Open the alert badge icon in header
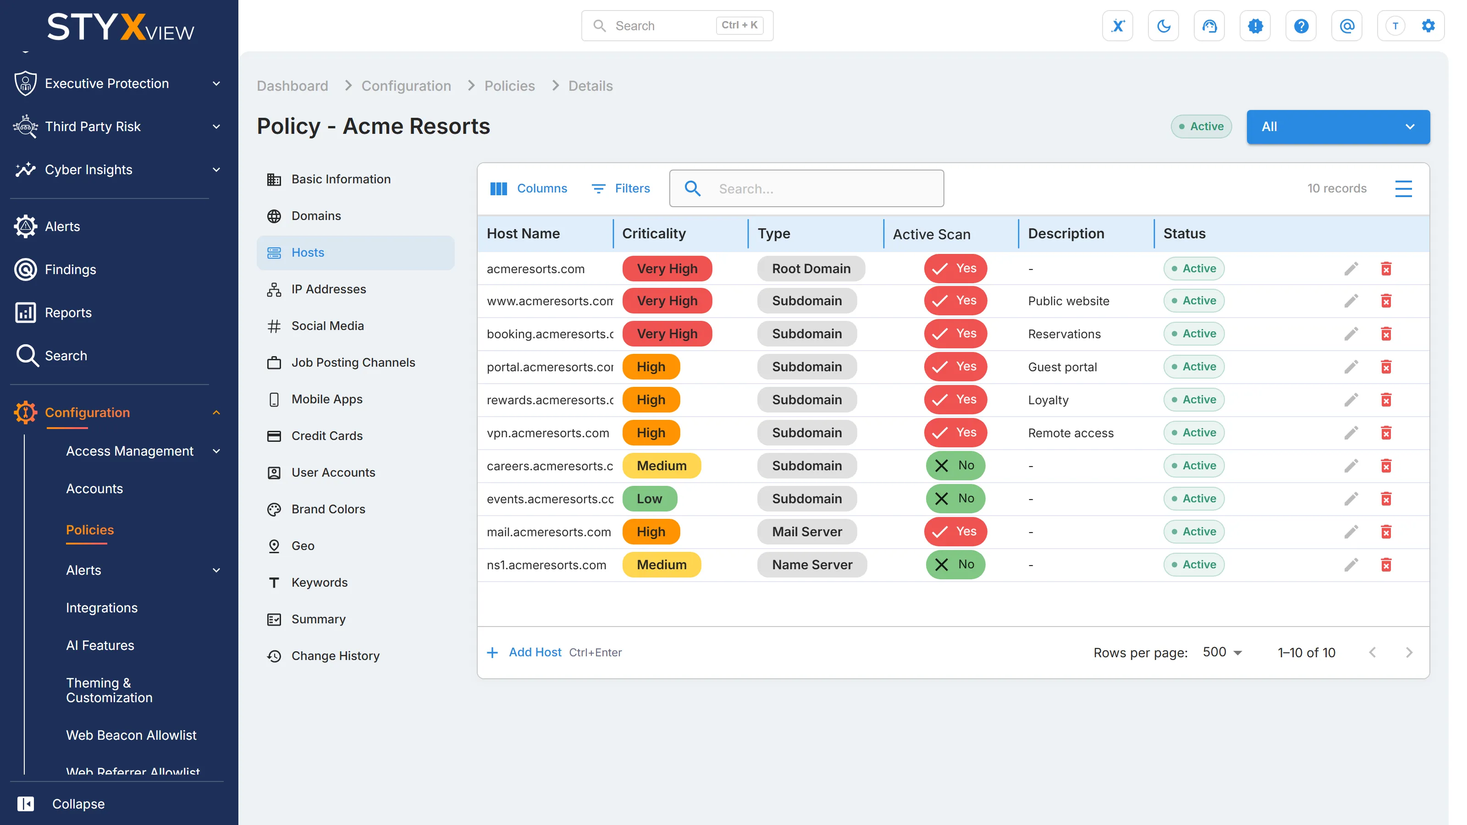Screen dimensions: 1467x825 [1255, 26]
